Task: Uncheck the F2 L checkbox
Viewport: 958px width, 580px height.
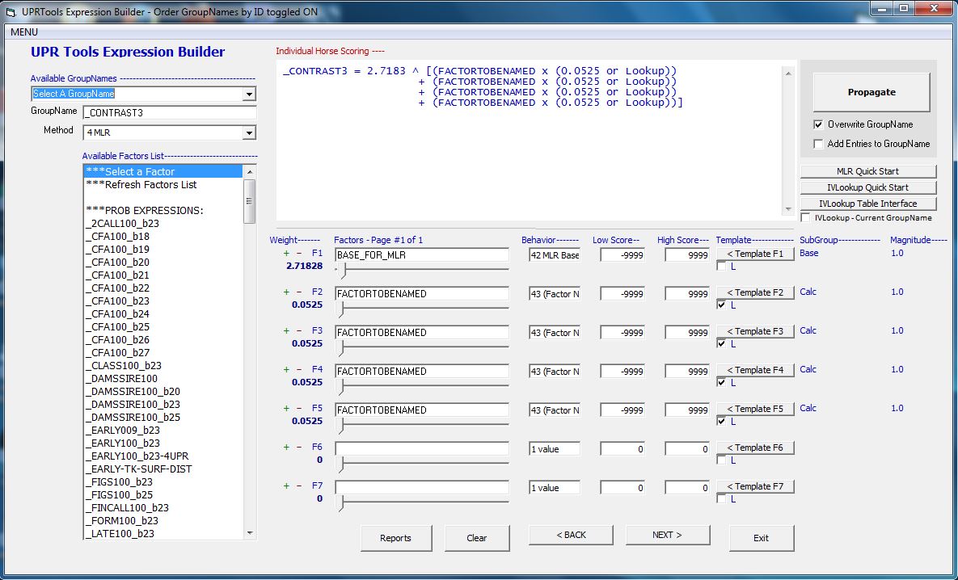Action: [x=722, y=305]
